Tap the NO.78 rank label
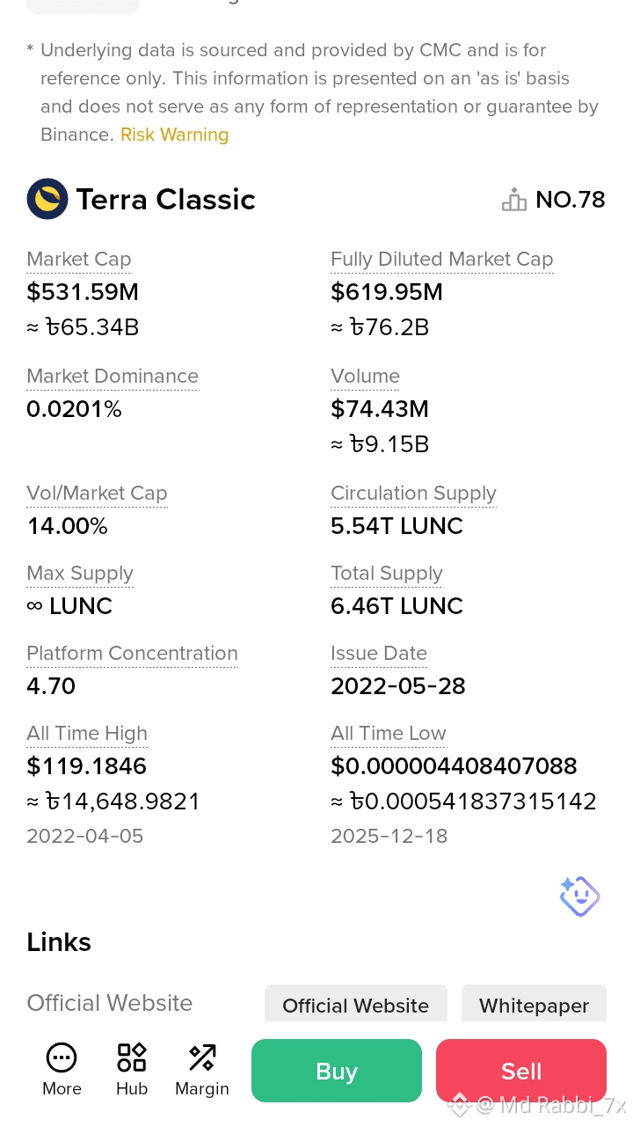633x1127 pixels. 571,200
